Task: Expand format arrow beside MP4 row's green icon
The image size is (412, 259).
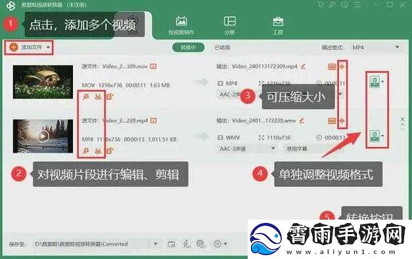Action: click(382, 81)
